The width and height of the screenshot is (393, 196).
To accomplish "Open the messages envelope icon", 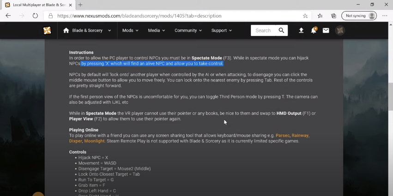I will tap(326, 30).
